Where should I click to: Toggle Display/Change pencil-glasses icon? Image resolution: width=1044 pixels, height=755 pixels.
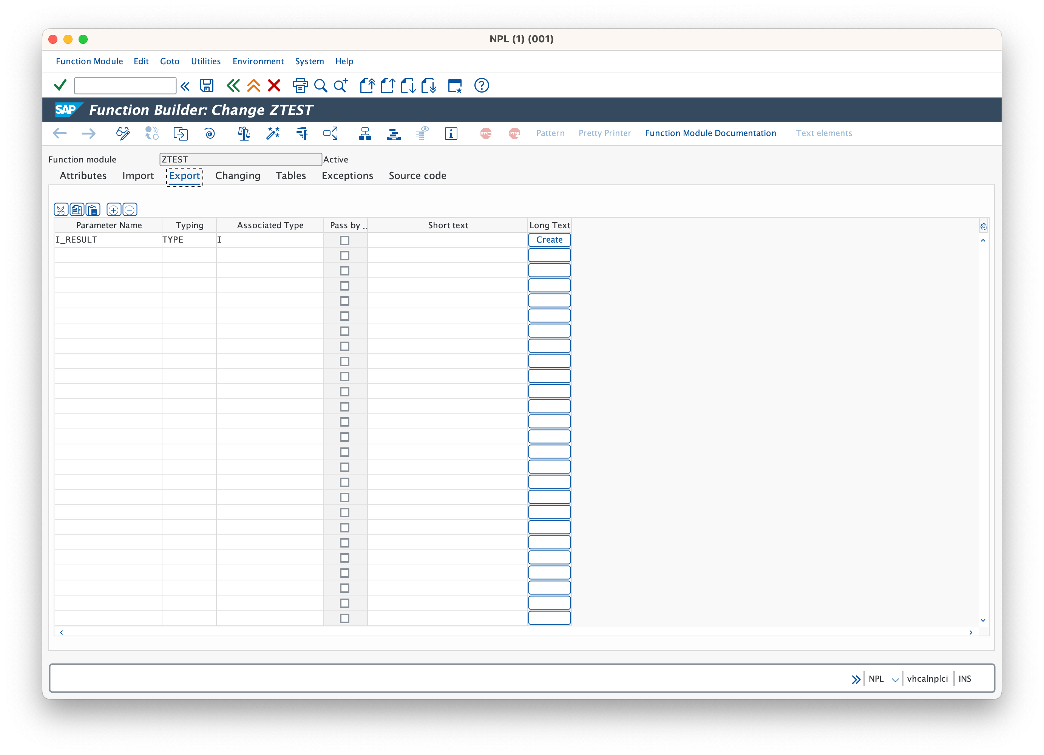123,134
